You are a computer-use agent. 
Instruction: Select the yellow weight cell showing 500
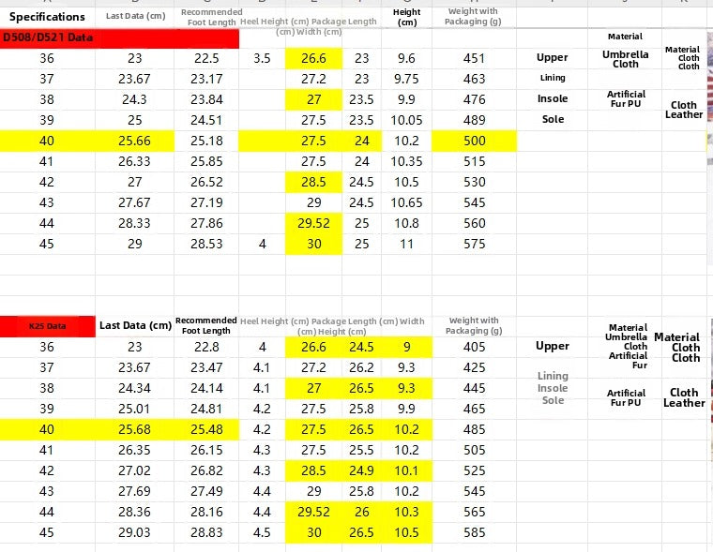tap(475, 141)
